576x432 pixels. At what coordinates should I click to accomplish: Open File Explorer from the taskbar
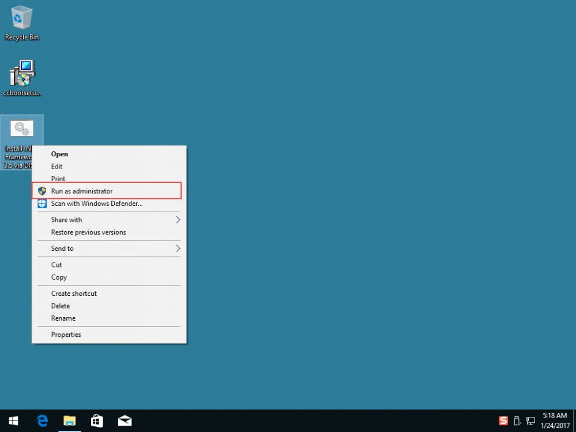(69, 420)
